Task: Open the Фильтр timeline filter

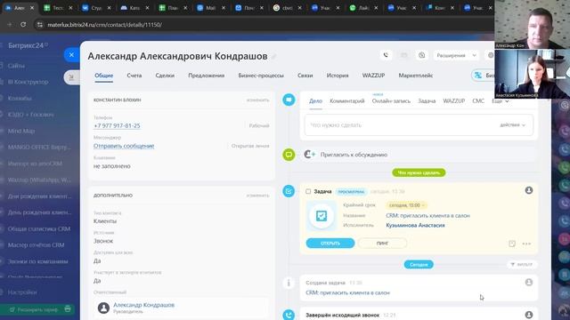Action: [522, 265]
